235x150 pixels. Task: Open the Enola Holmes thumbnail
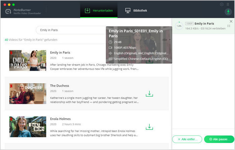click(x=28, y=127)
